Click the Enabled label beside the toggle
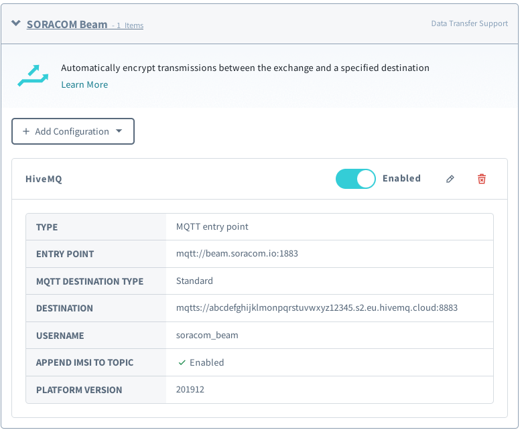Screen dimensions: 522x432 tap(401, 179)
